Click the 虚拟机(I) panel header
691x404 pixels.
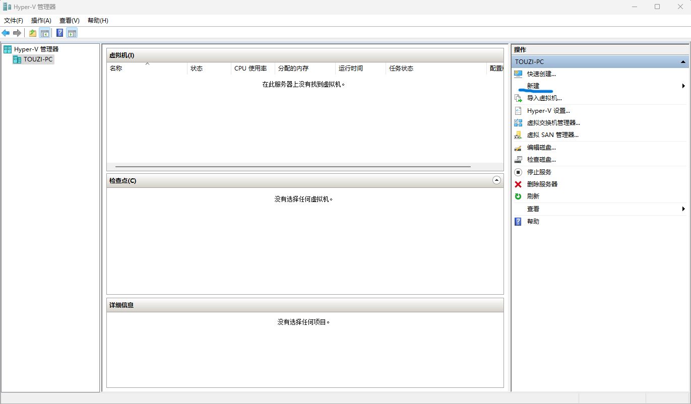305,55
